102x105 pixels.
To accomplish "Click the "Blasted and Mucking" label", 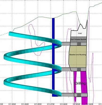I will 78,55.
